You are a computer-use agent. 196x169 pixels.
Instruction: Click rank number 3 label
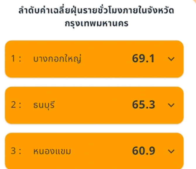[13, 151]
